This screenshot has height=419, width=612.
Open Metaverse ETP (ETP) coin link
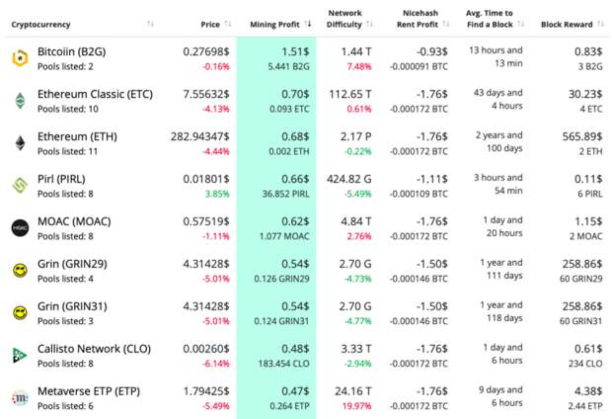click(x=89, y=391)
